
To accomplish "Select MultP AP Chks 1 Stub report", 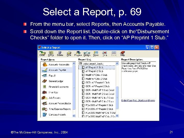I will click(95, 75).
